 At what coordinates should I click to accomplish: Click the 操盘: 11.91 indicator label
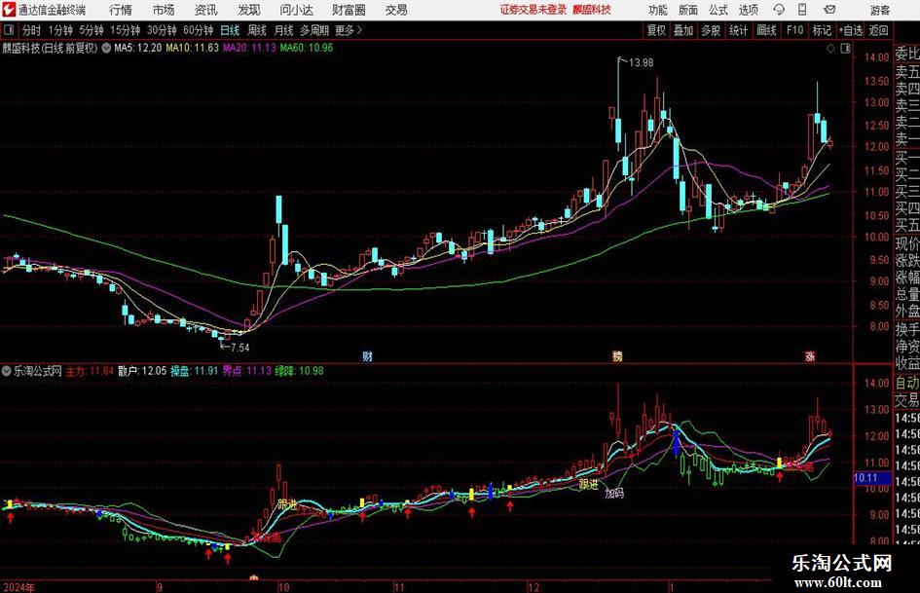click(194, 371)
